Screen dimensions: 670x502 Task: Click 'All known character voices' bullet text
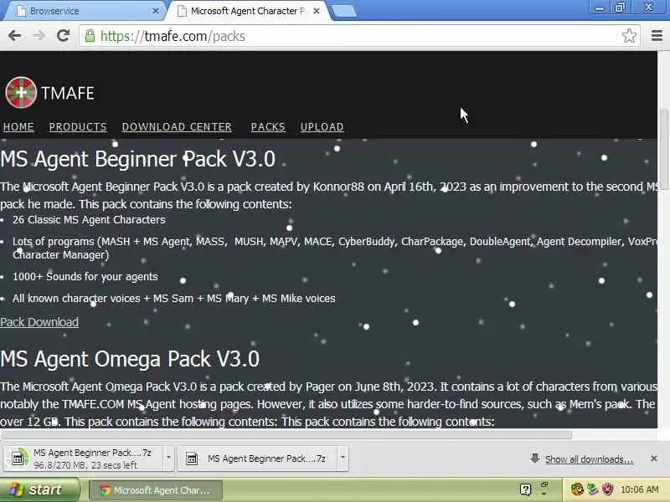[x=173, y=299]
